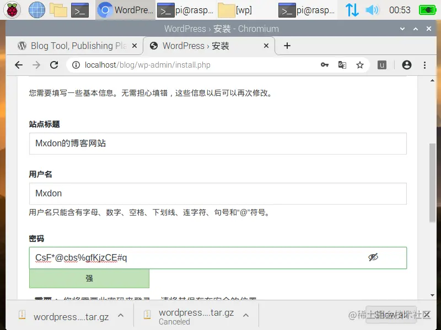View site information icon in address bar

click(76, 65)
